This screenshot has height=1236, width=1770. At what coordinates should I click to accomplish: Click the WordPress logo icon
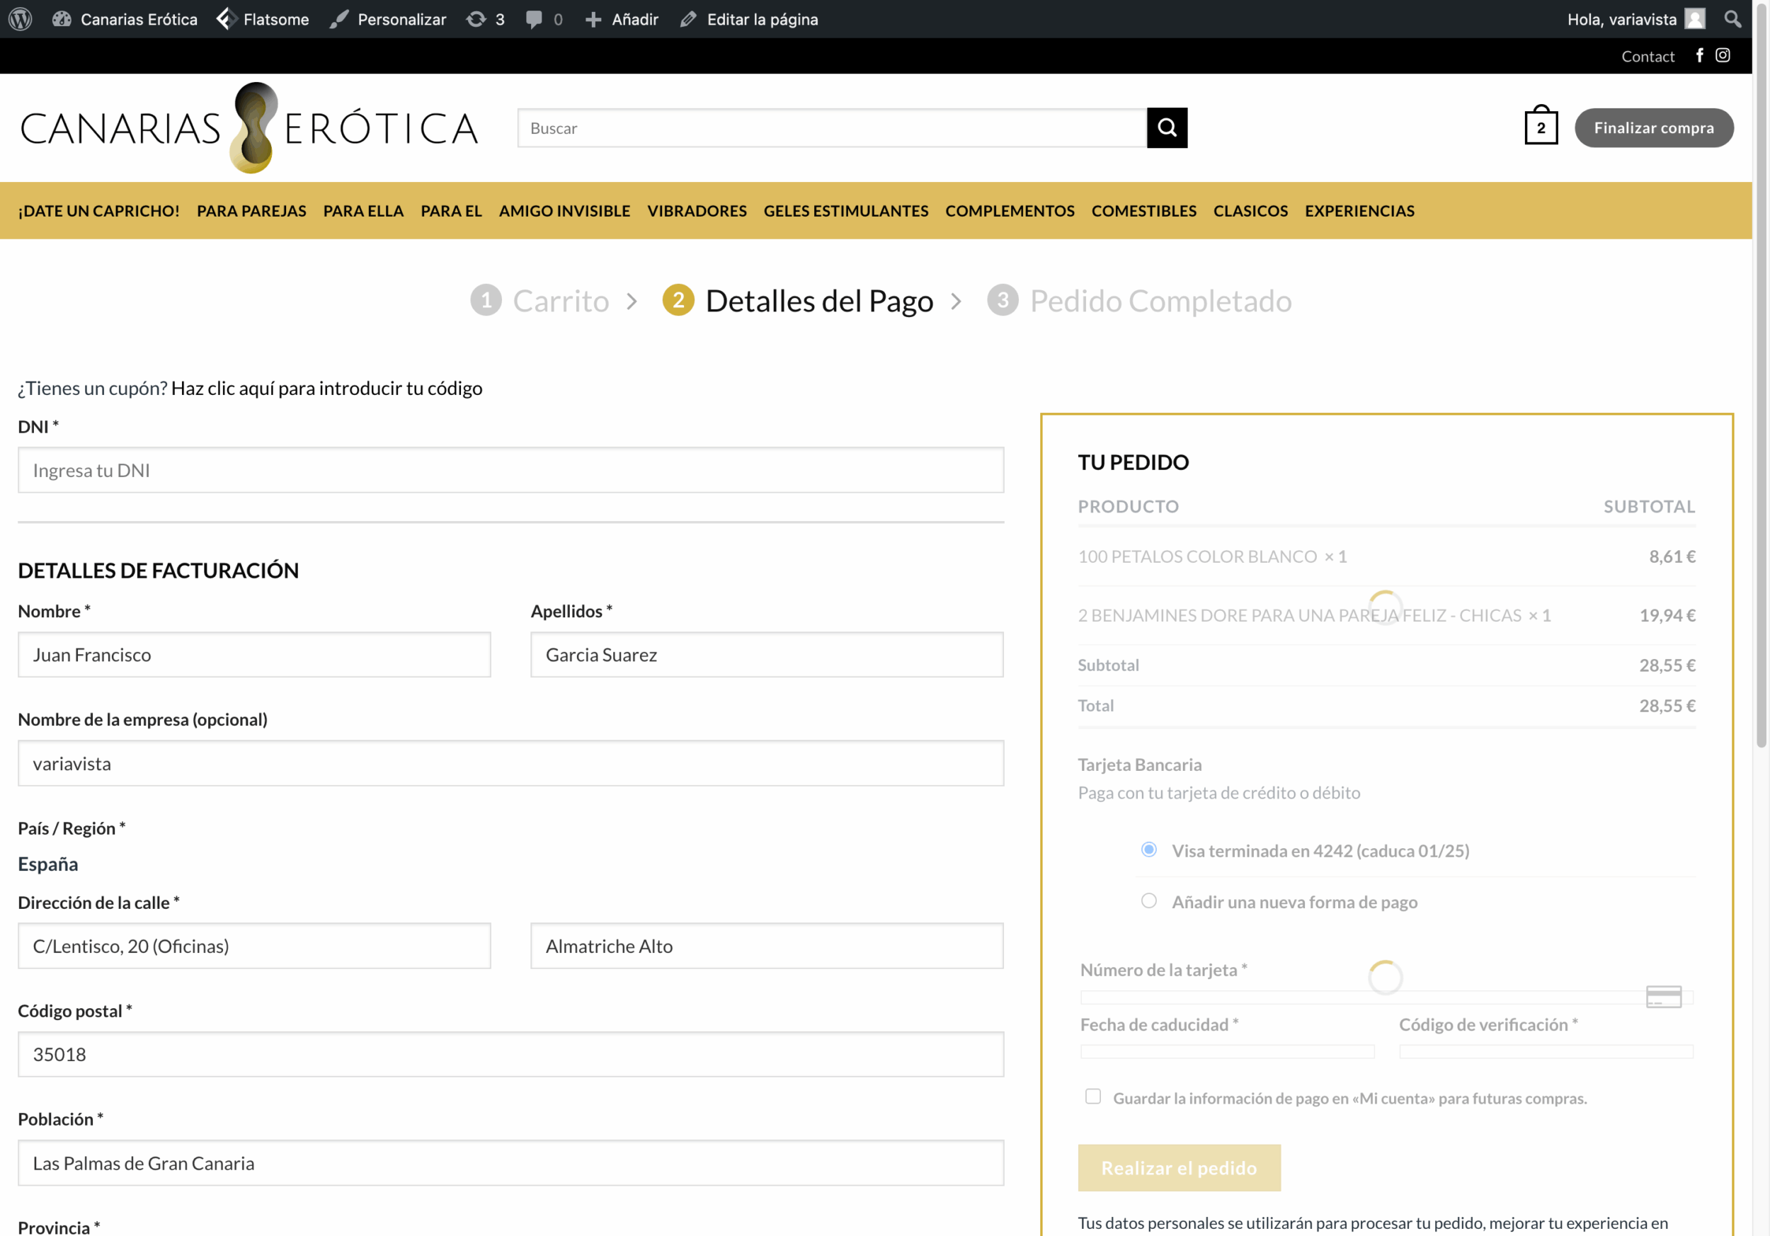click(x=20, y=18)
